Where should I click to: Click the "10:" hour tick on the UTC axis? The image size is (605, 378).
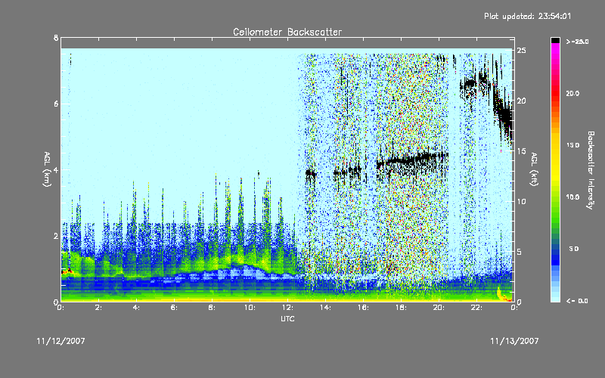[x=250, y=308]
